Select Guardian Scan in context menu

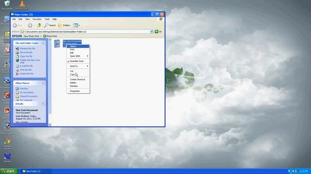click(x=78, y=61)
